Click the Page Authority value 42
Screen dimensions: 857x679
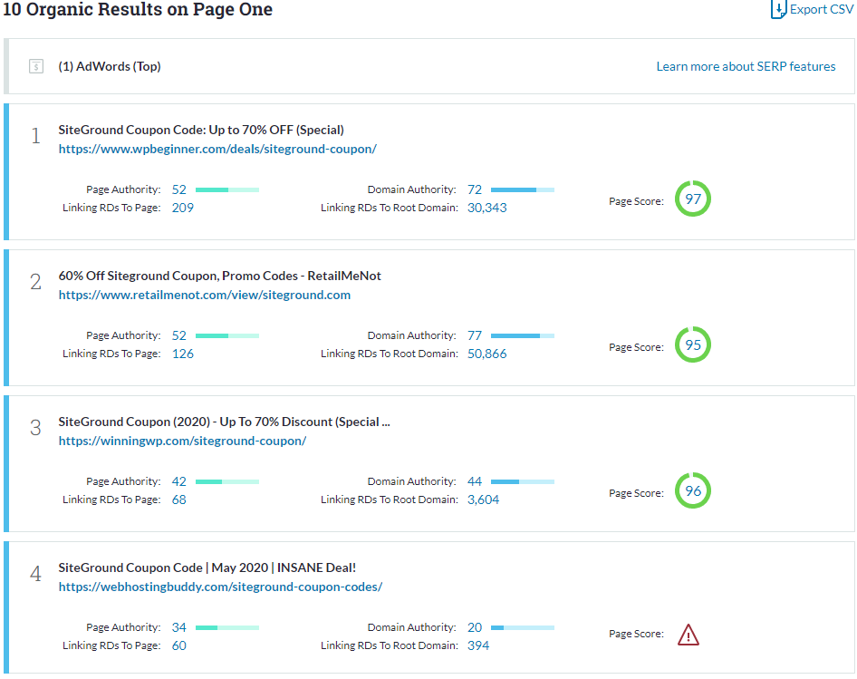click(178, 482)
